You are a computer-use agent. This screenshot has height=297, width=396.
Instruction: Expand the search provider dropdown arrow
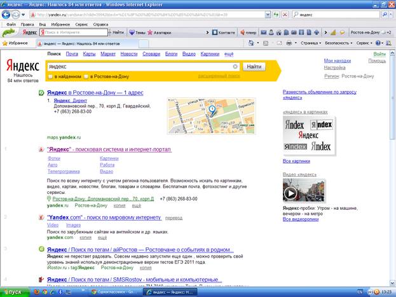[x=391, y=15]
